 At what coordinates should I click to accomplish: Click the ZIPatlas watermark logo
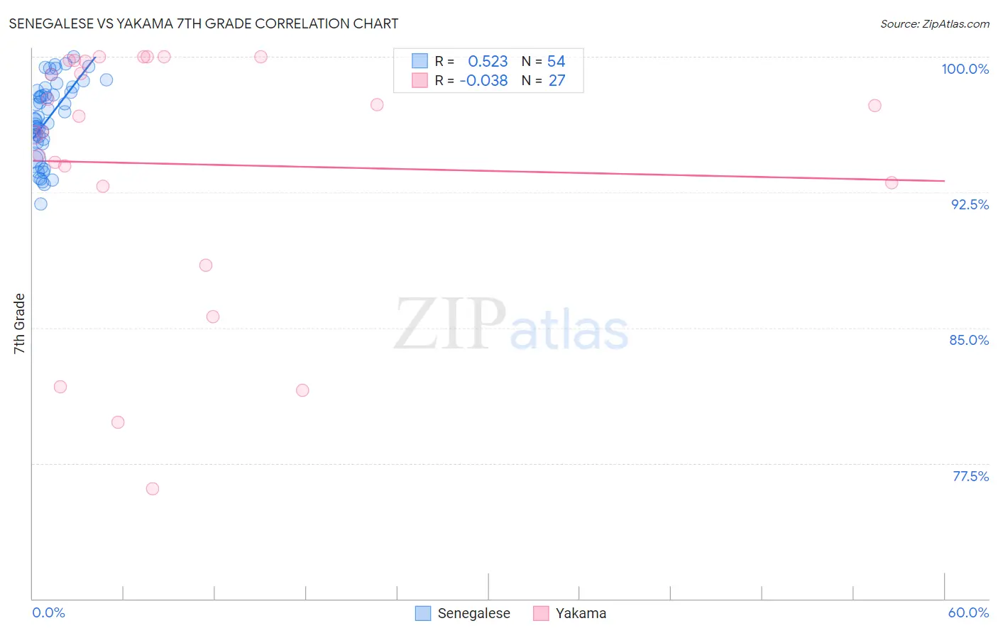click(511, 324)
